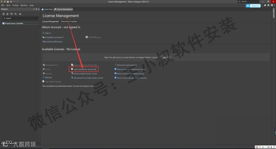Select Project Group 1.DsnWrk in tree
Image resolution: width=276 pixels, height=149 pixels.
20,23
